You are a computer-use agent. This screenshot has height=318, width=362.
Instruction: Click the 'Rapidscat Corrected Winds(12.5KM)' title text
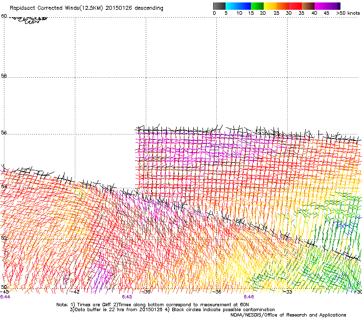coord(56,8)
